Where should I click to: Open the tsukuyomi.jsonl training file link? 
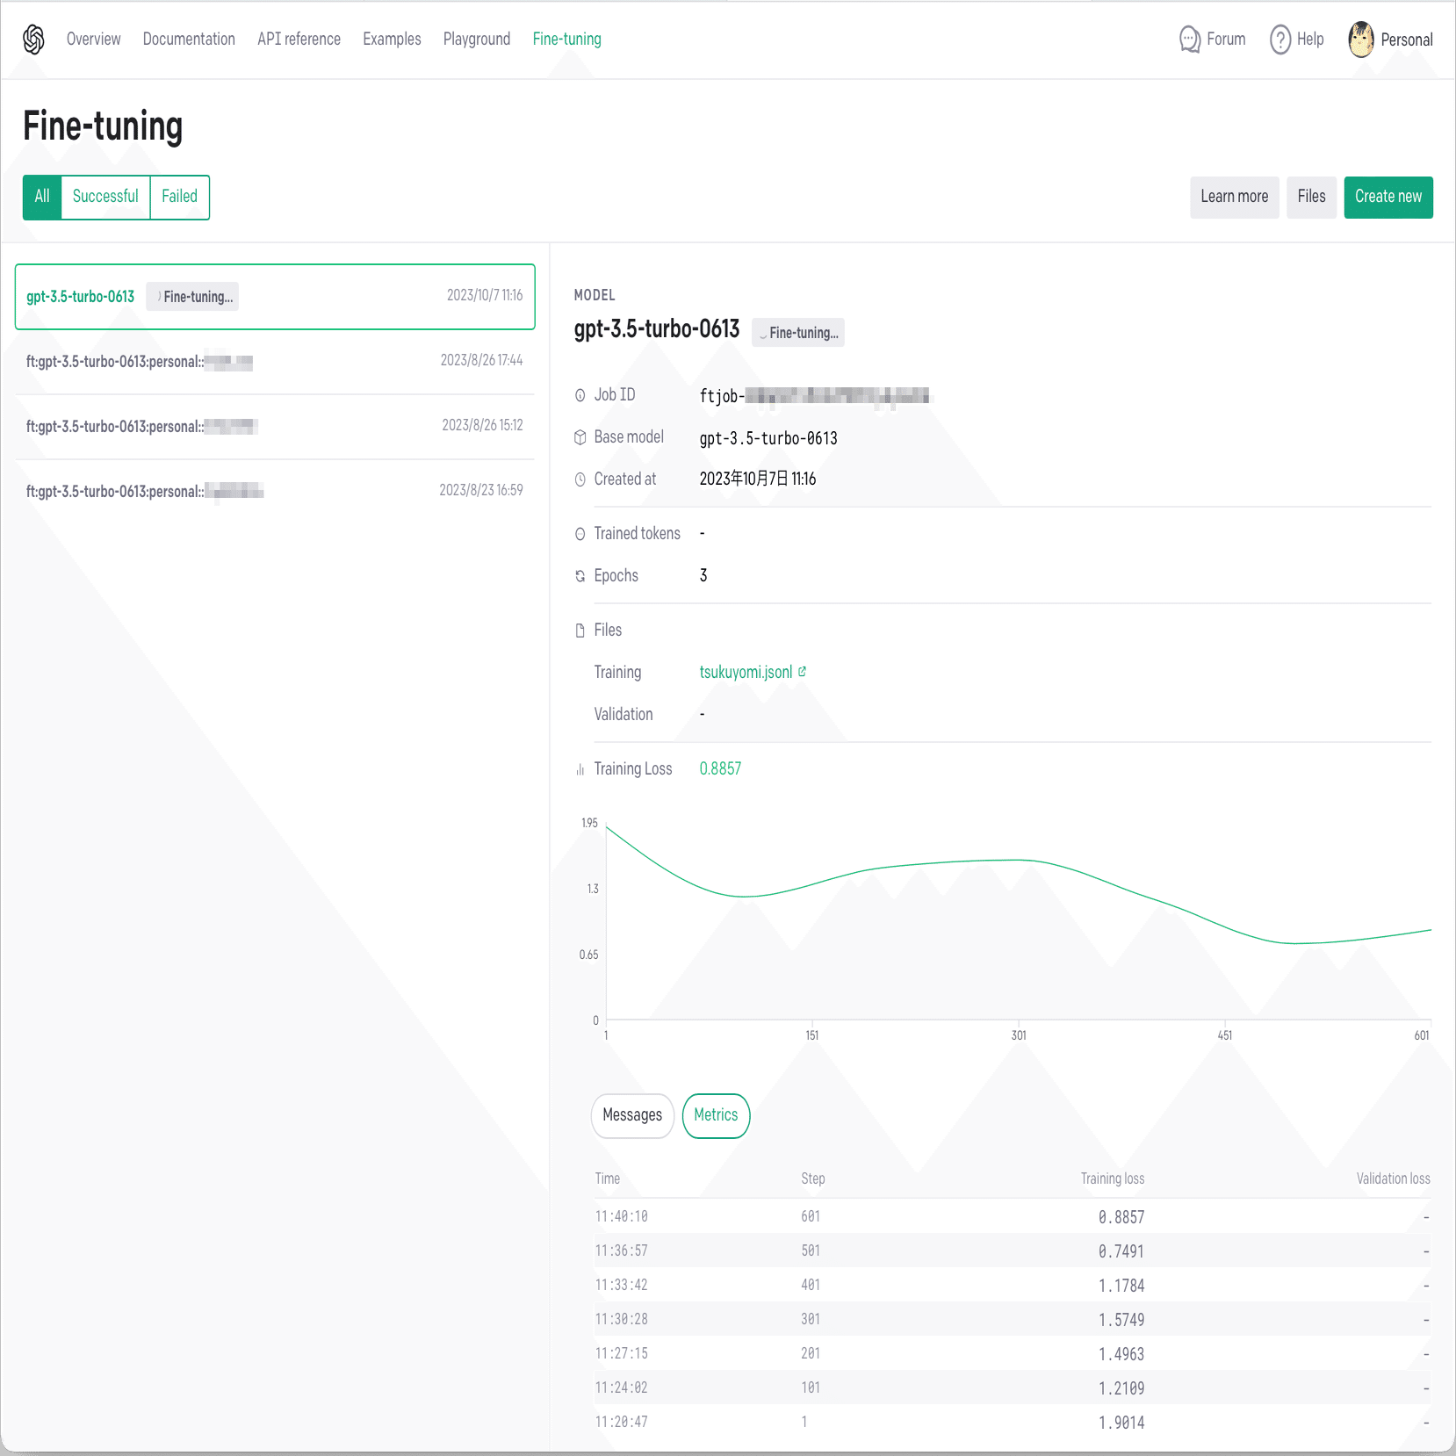pos(746,673)
